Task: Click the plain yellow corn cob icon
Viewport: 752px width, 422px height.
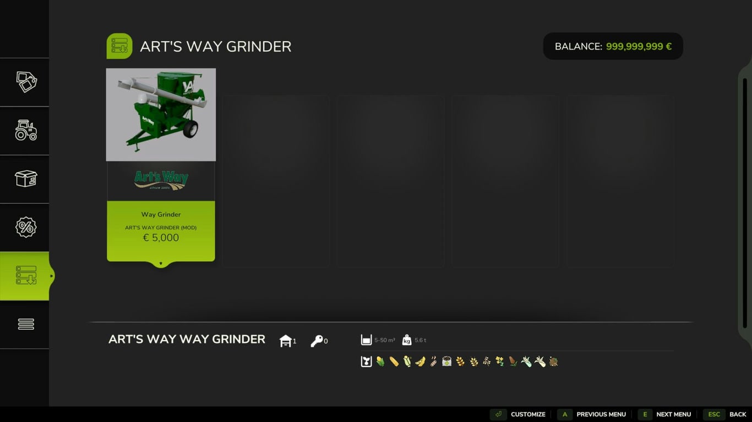Action: [x=394, y=362]
